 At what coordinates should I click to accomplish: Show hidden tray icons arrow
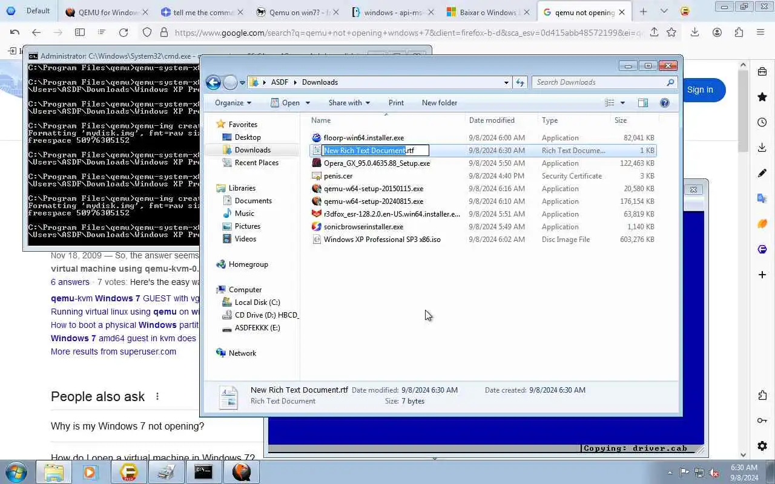pos(670,473)
